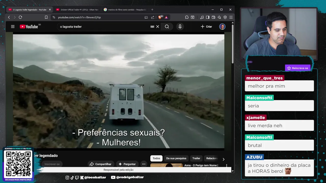Clear the YouTube search text

click(158, 26)
